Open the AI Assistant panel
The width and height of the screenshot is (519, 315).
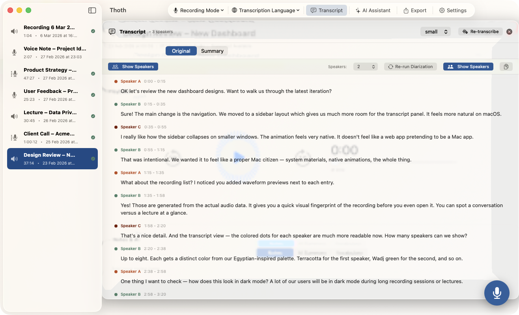coord(373,11)
